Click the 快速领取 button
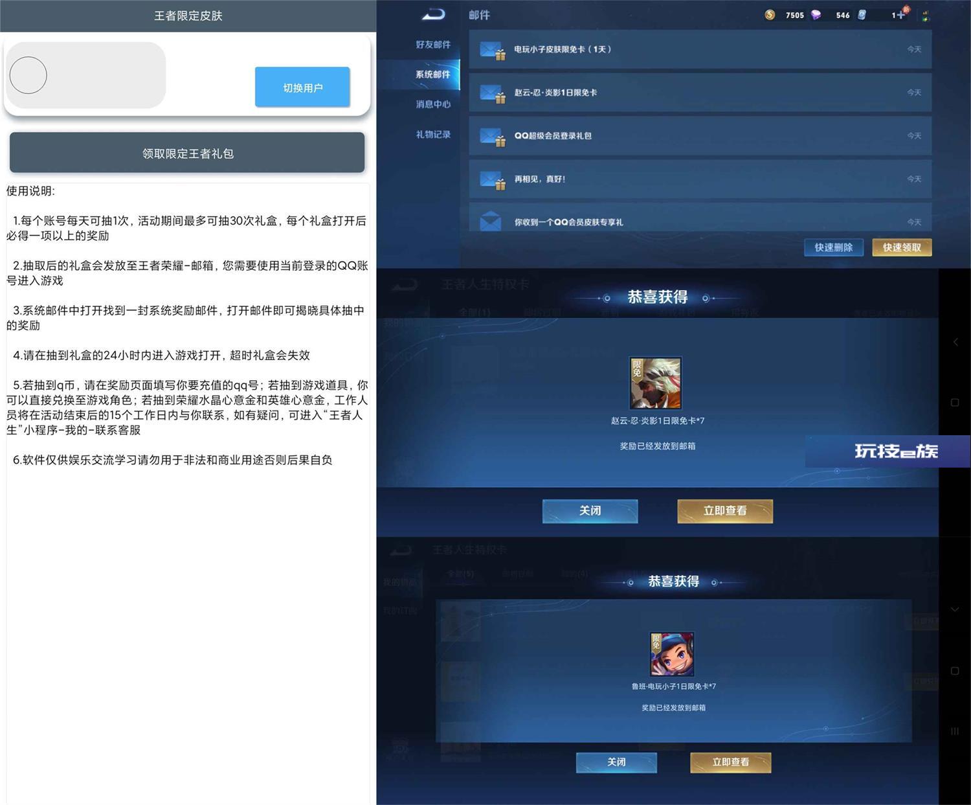 tap(902, 247)
